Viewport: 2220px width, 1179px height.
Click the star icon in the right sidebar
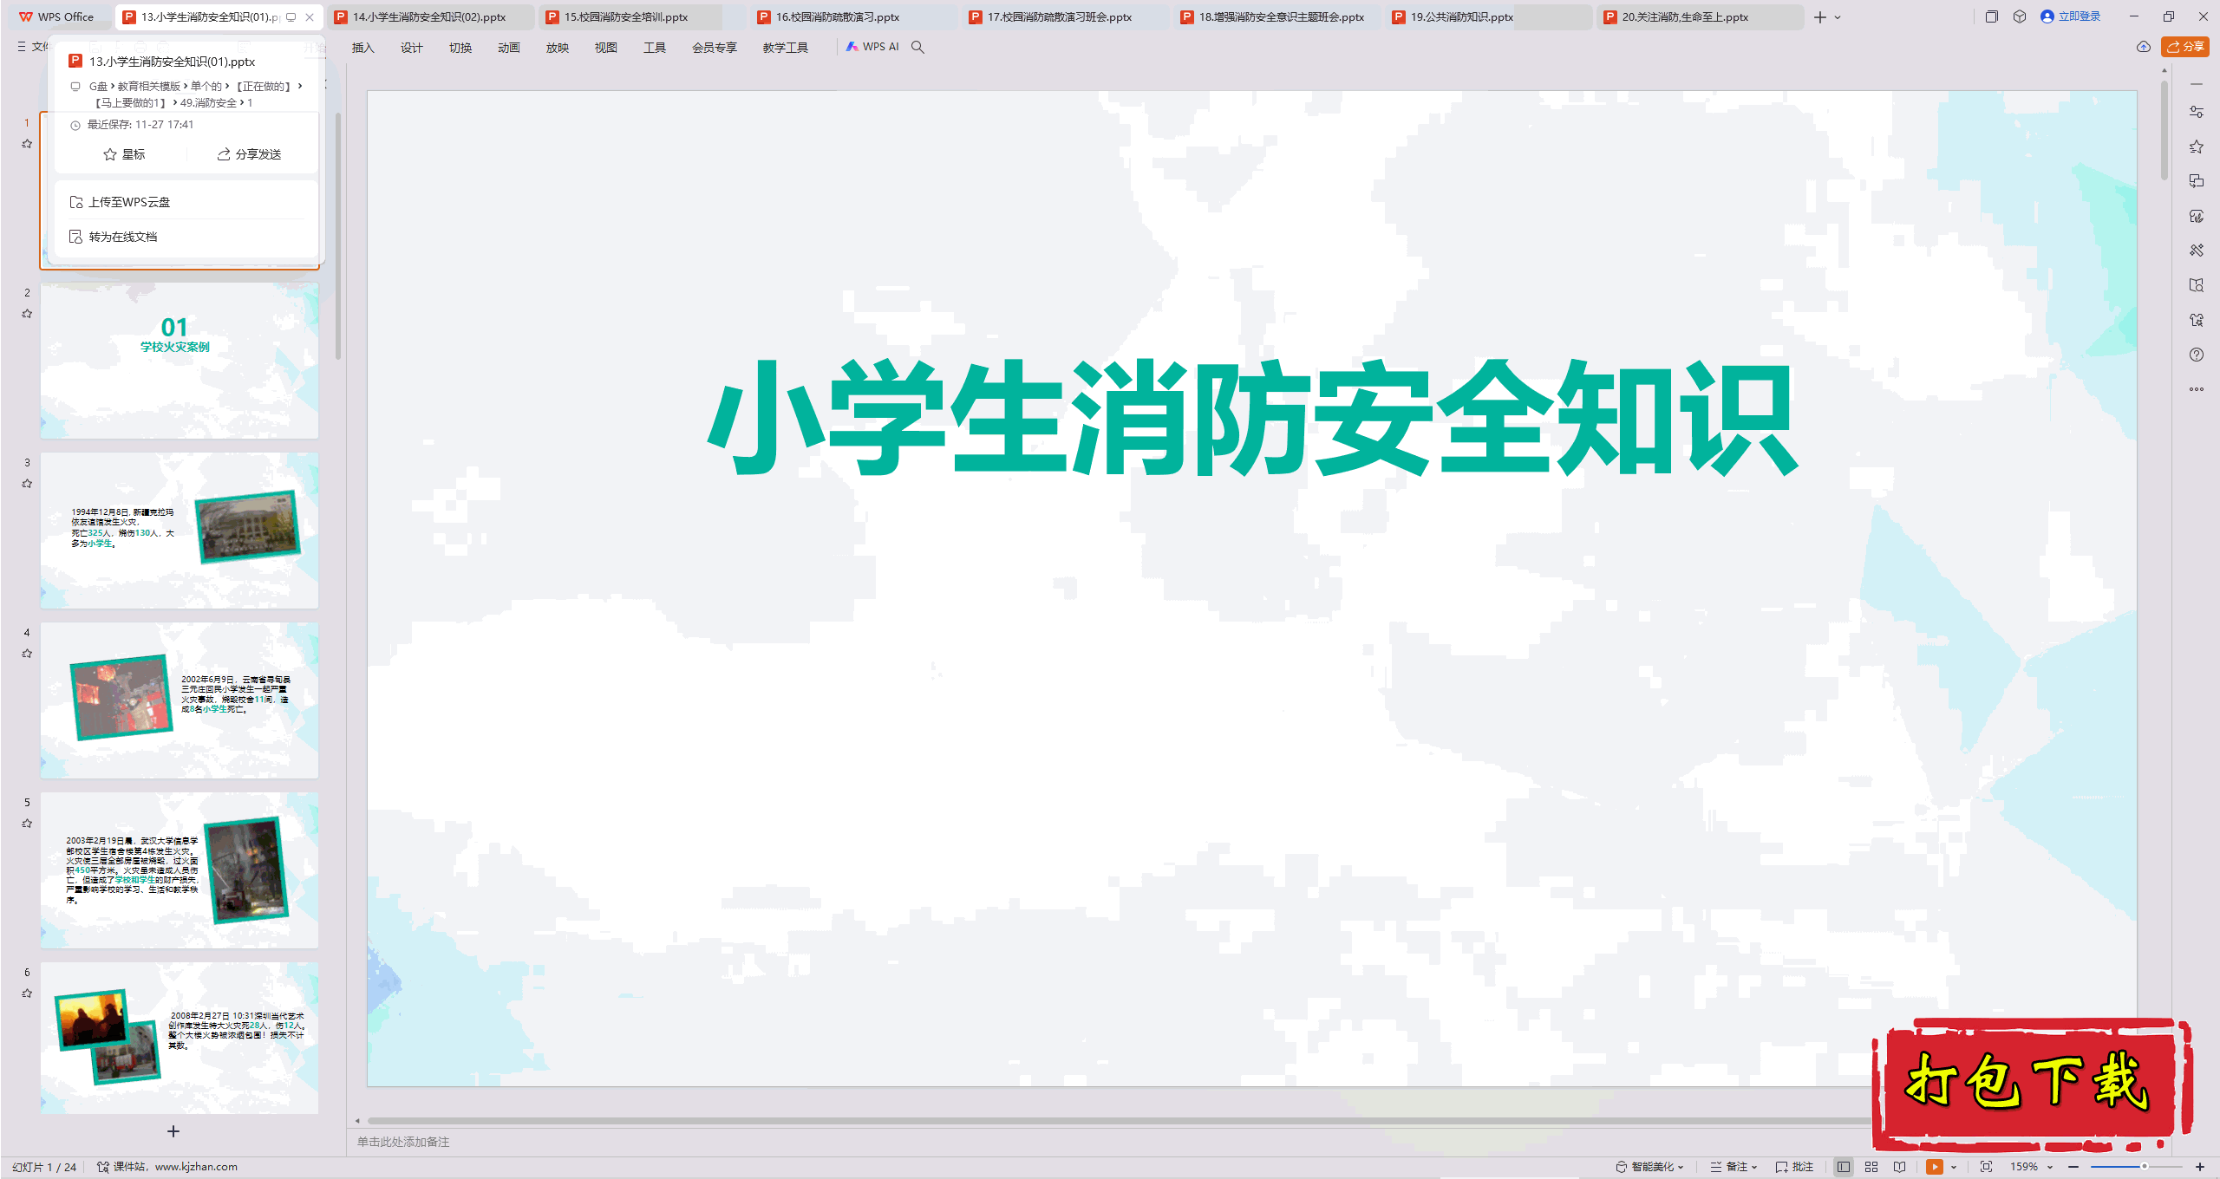tap(2196, 147)
